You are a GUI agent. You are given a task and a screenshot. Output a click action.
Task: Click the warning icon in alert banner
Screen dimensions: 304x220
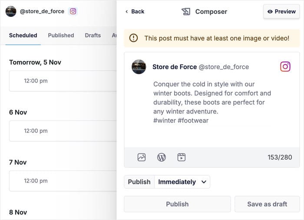click(134, 38)
